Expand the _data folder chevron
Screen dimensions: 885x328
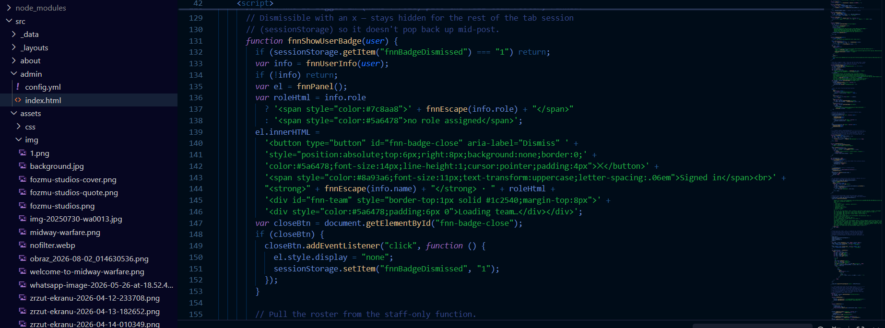[13, 34]
